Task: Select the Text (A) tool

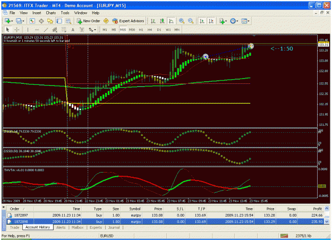Action: point(73,30)
